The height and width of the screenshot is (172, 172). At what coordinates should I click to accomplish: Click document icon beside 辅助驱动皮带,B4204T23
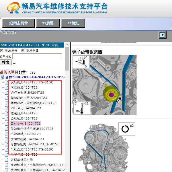tap(7, 98)
